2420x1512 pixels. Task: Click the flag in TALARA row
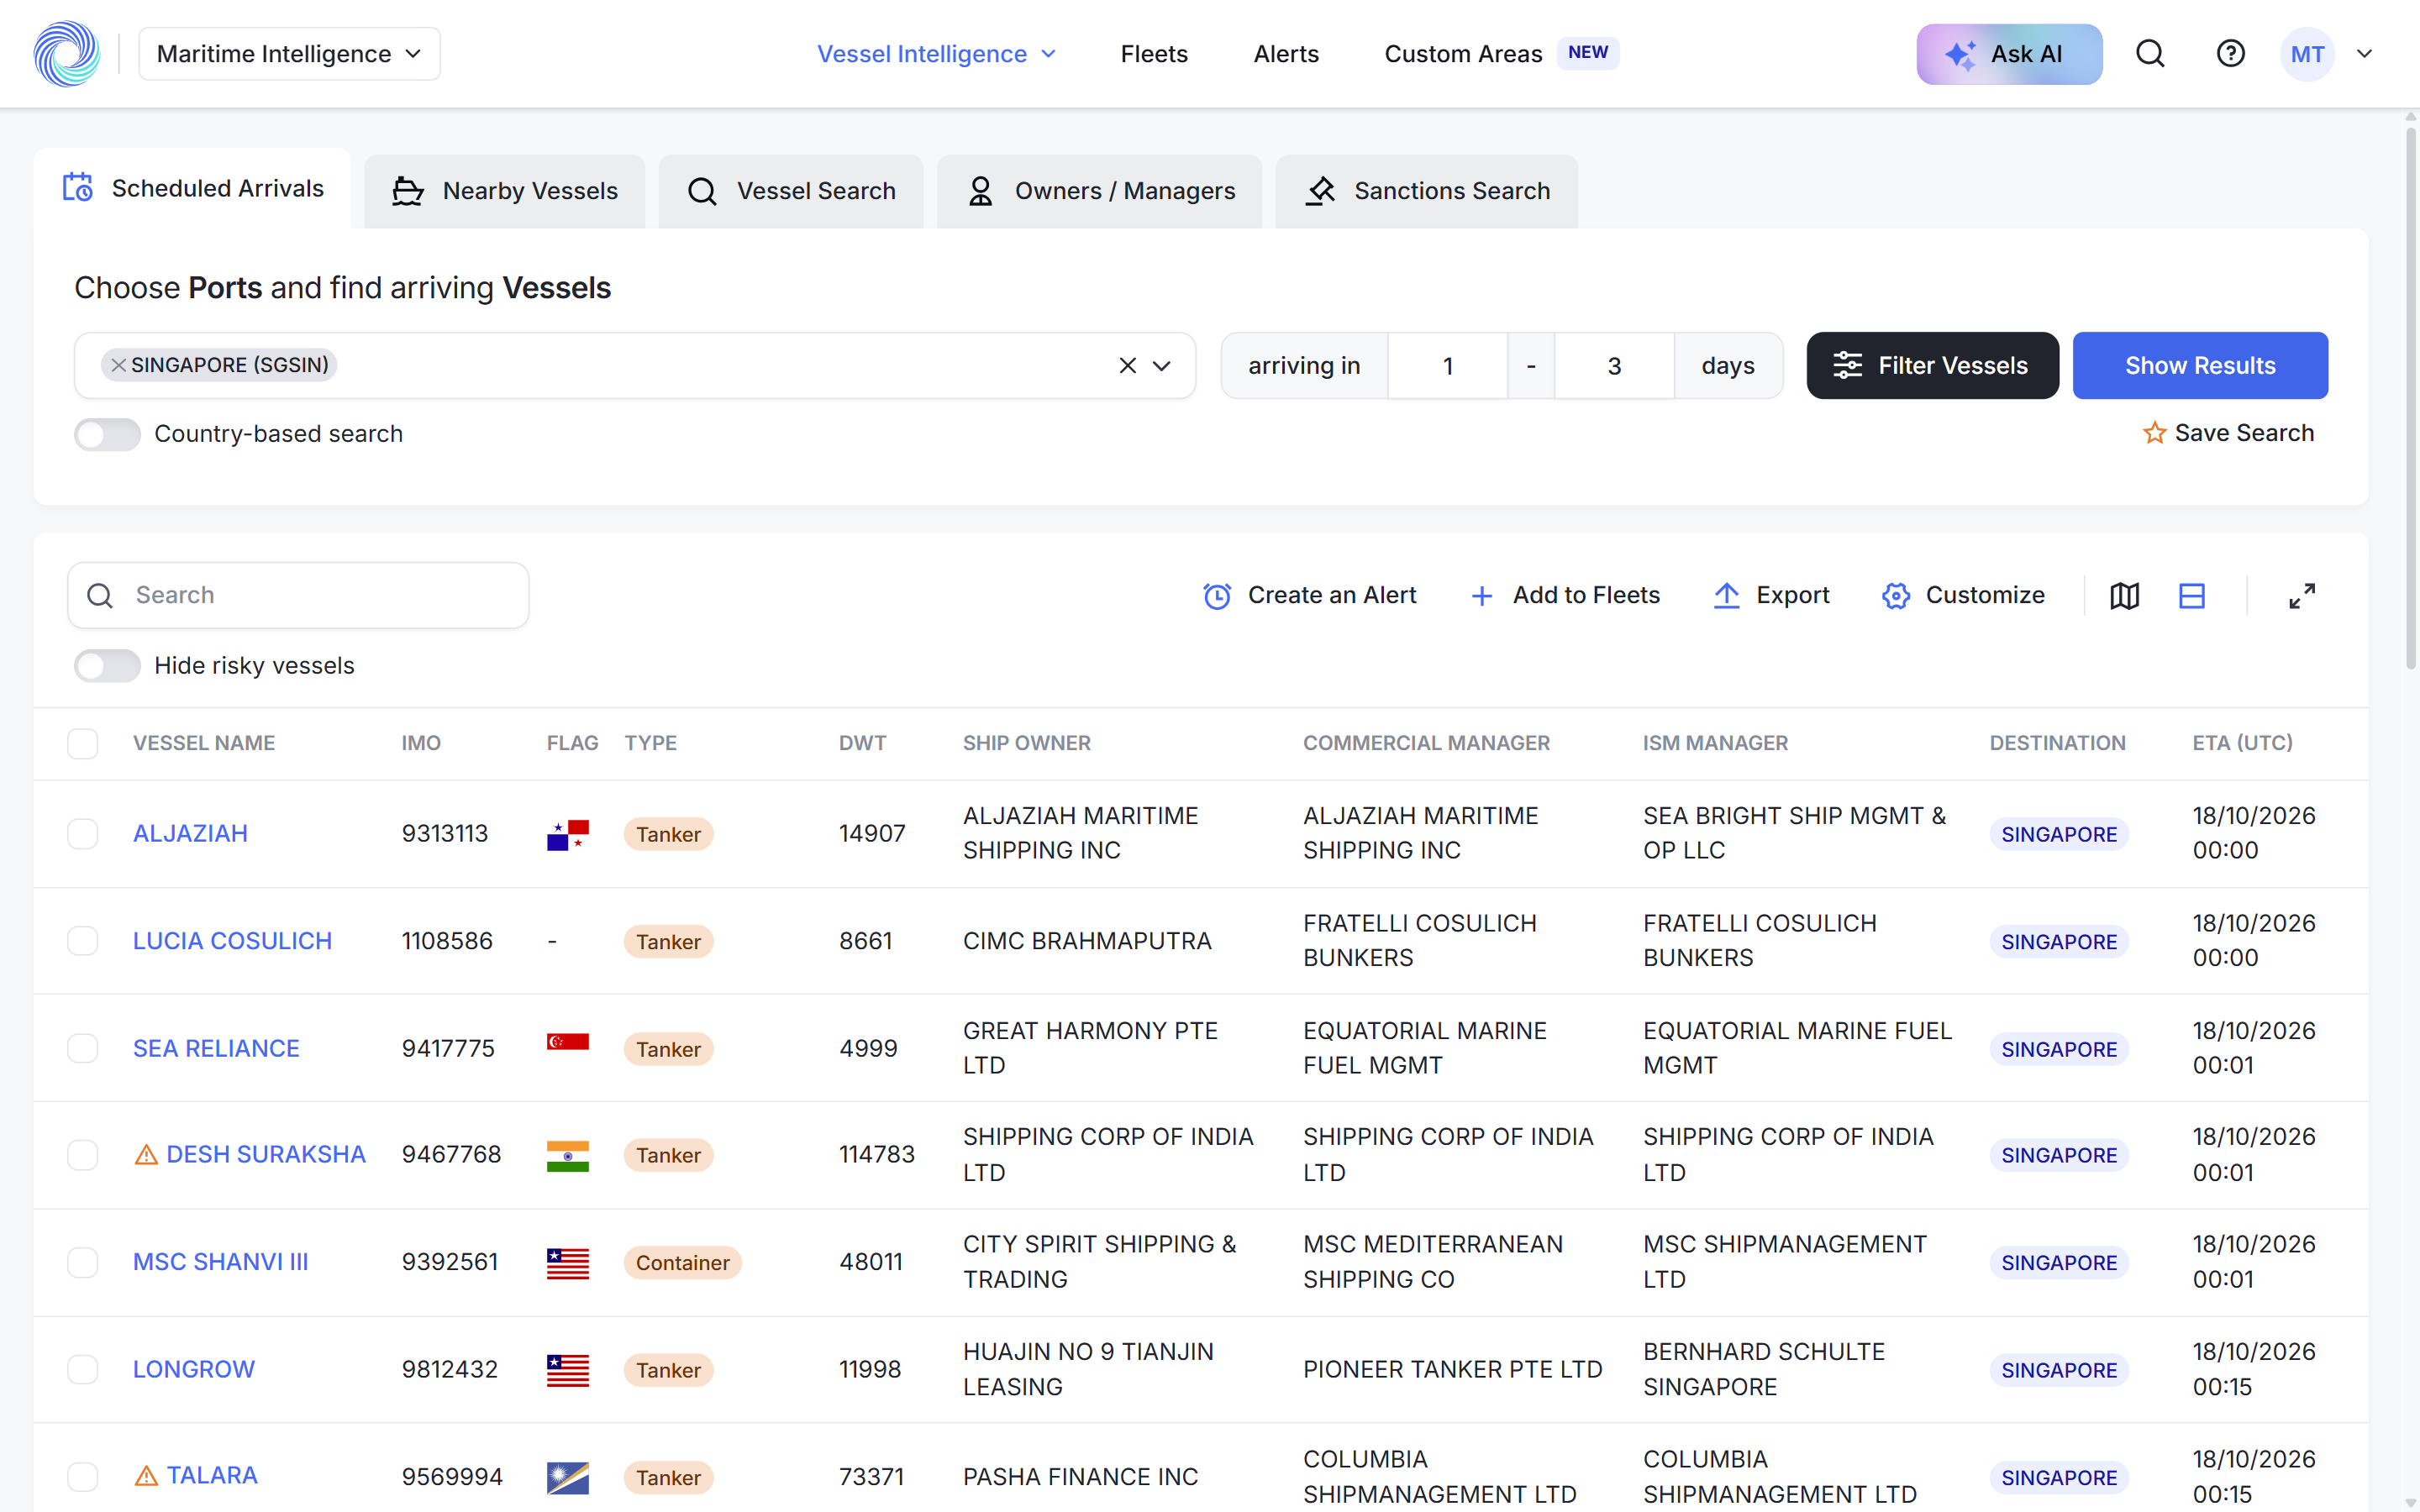(x=567, y=1477)
